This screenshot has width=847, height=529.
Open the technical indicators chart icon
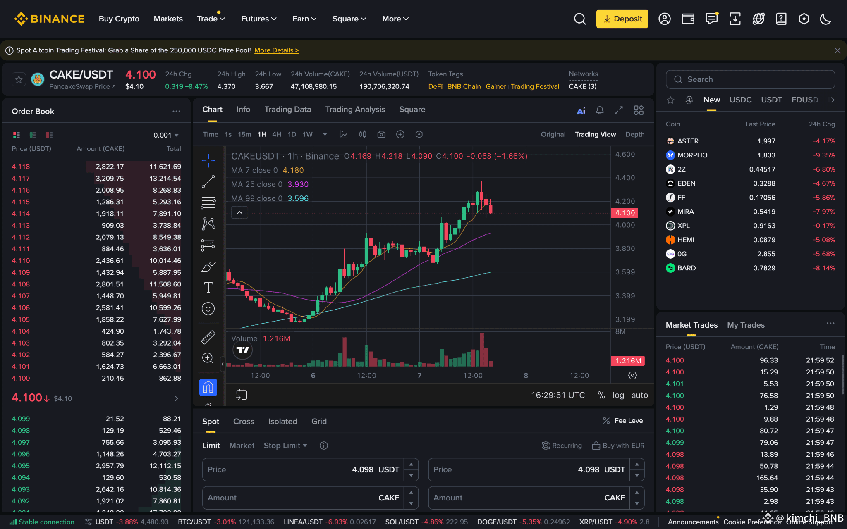pyautogui.click(x=344, y=134)
